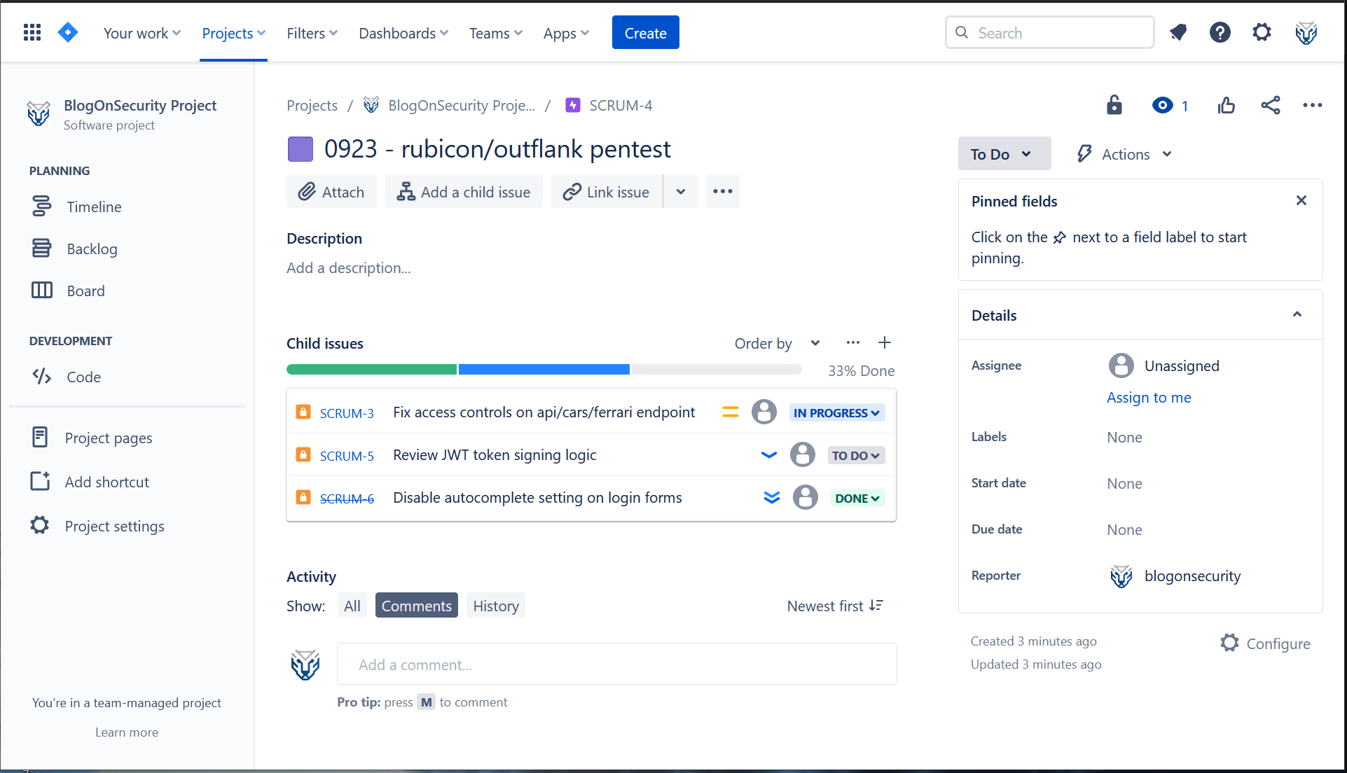Click the Add a comment field

coord(616,664)
